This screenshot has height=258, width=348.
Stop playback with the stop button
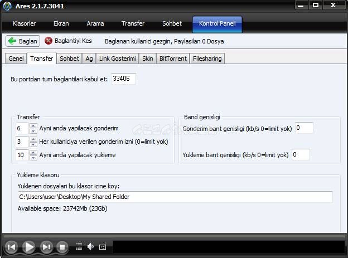coord(62,246)
